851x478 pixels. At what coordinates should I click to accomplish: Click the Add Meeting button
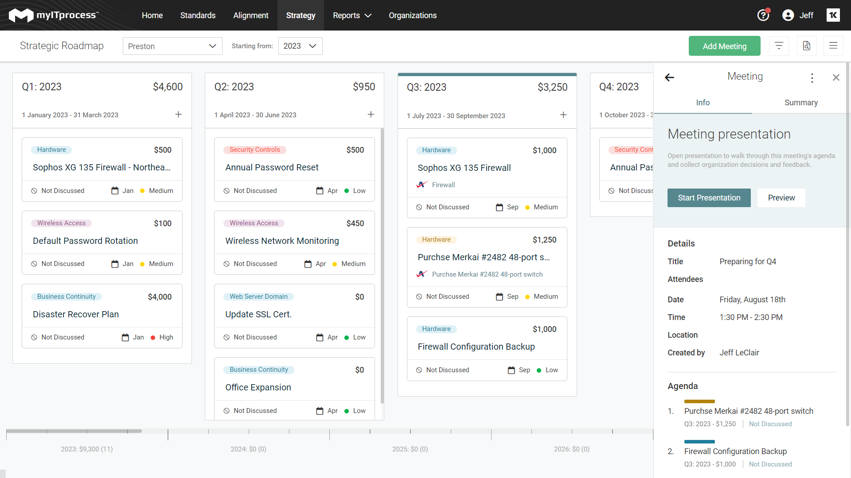[x=724, y=46]
